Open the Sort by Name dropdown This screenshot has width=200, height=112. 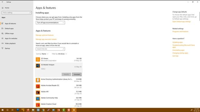pyautogui.click(x=42, y=54)
